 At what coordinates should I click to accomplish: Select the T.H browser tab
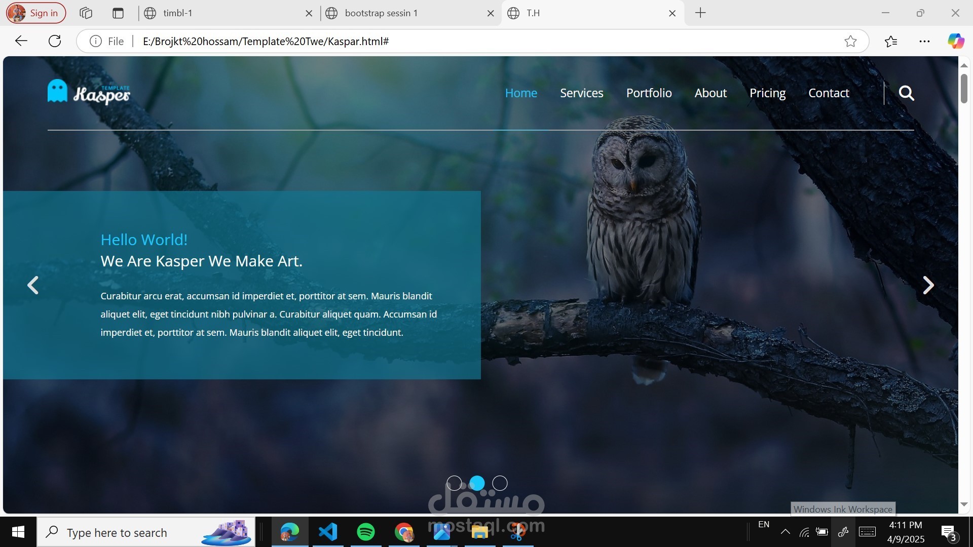(593, 13)
